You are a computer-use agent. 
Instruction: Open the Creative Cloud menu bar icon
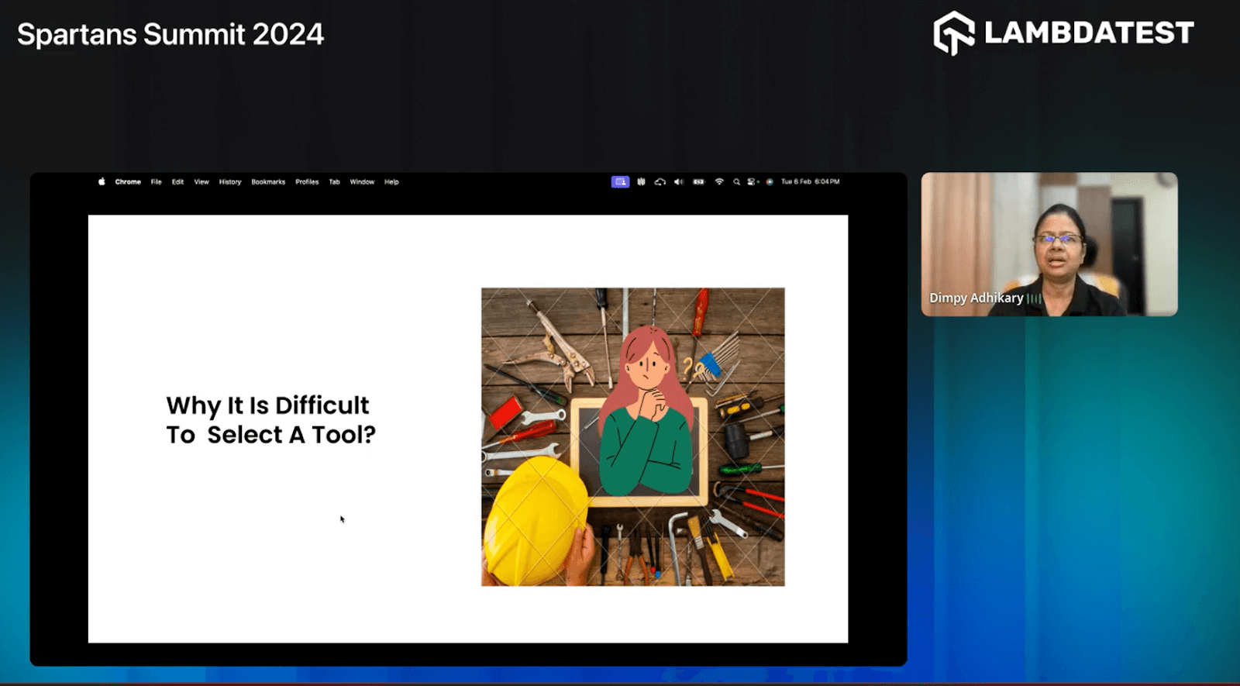(x=660, y=182)
